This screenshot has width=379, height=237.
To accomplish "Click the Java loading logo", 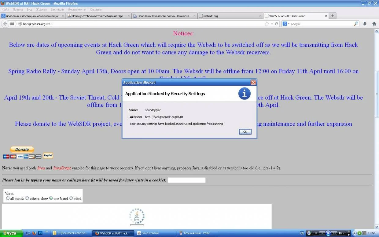I will (137, 216).
